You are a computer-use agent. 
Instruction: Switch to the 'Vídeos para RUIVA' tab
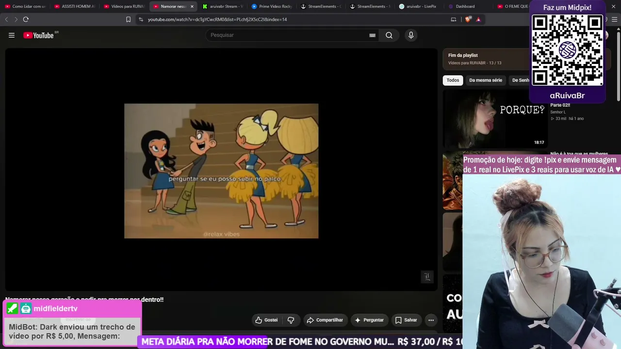[x=124, y=6]
